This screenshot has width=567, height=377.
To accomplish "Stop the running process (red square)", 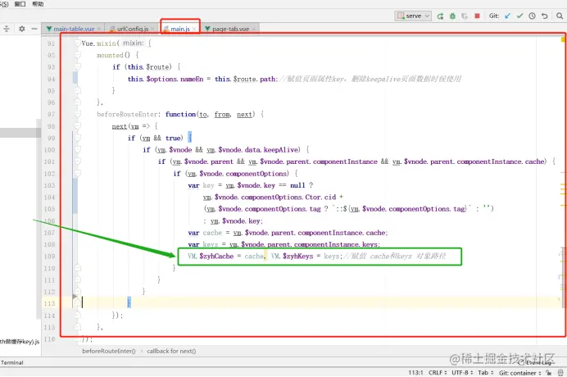I will tap(477, 16).
